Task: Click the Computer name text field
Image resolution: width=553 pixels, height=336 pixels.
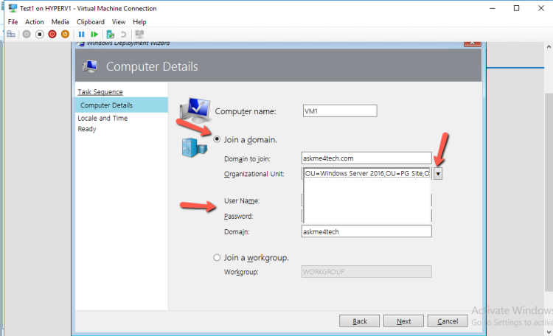Action: click(339, 111)
